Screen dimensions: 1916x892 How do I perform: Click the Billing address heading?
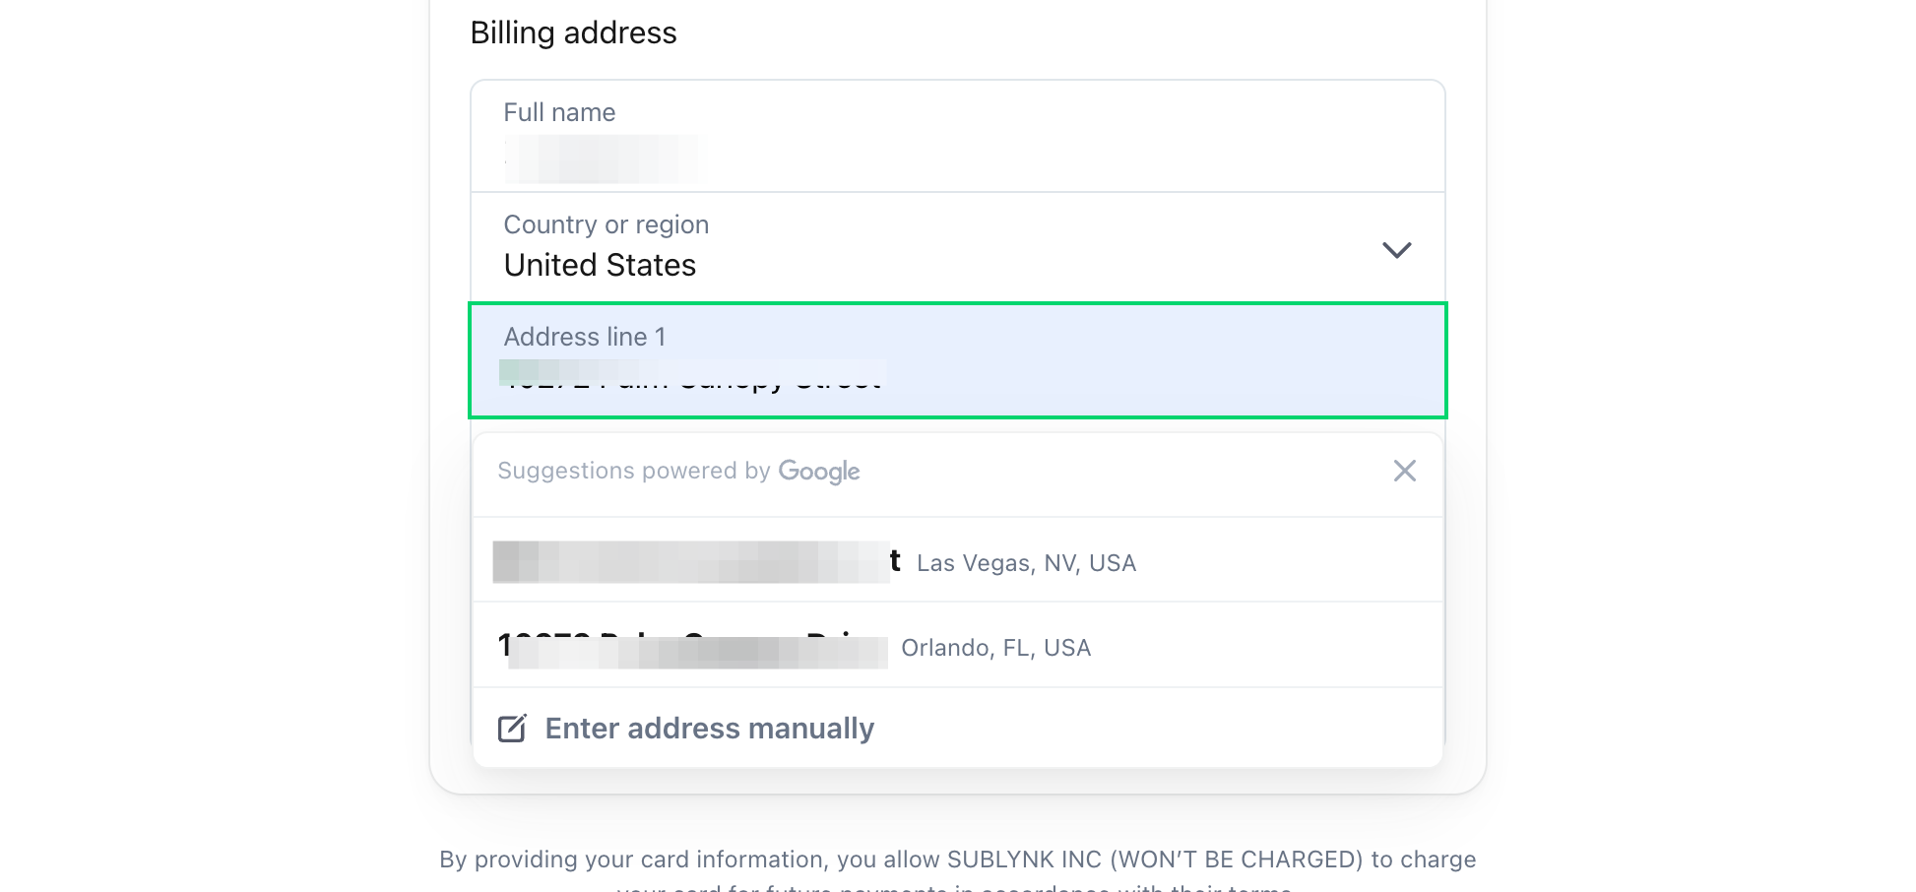(x=573, y=32)
